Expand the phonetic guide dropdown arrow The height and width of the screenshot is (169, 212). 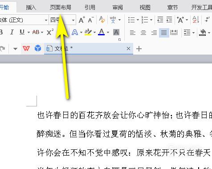click(119, 20)
